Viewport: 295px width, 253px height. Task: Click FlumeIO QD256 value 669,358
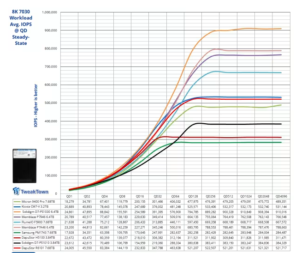[x=211, y=222]
